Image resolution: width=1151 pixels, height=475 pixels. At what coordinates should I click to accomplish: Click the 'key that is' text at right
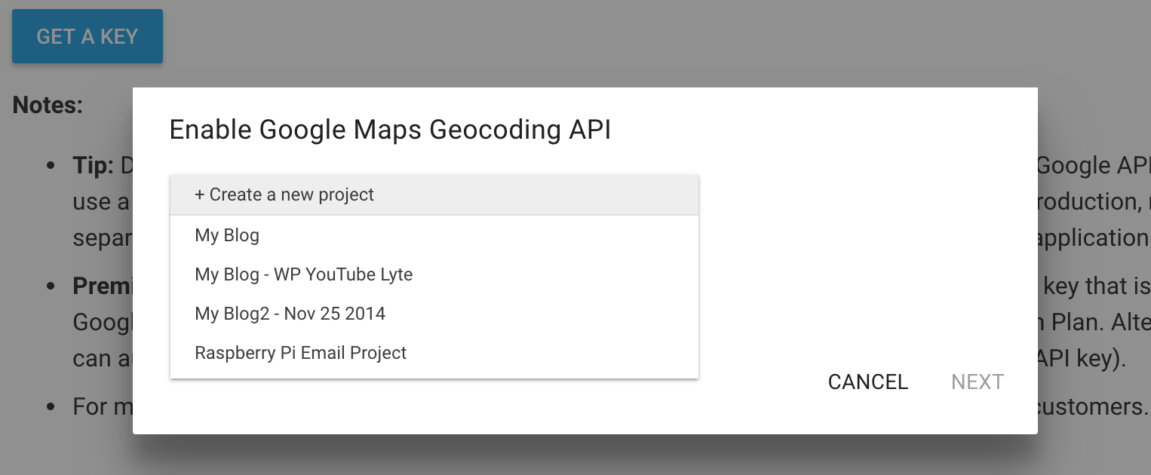[1097, 287]
